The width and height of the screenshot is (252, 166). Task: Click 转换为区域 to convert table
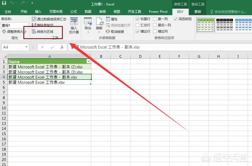tap(43, 31)
